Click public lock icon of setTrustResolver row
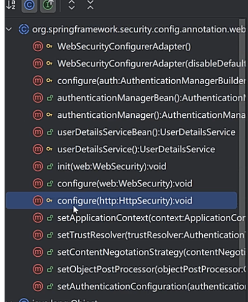Screen dimensions: 248x302 pos(50,235)
